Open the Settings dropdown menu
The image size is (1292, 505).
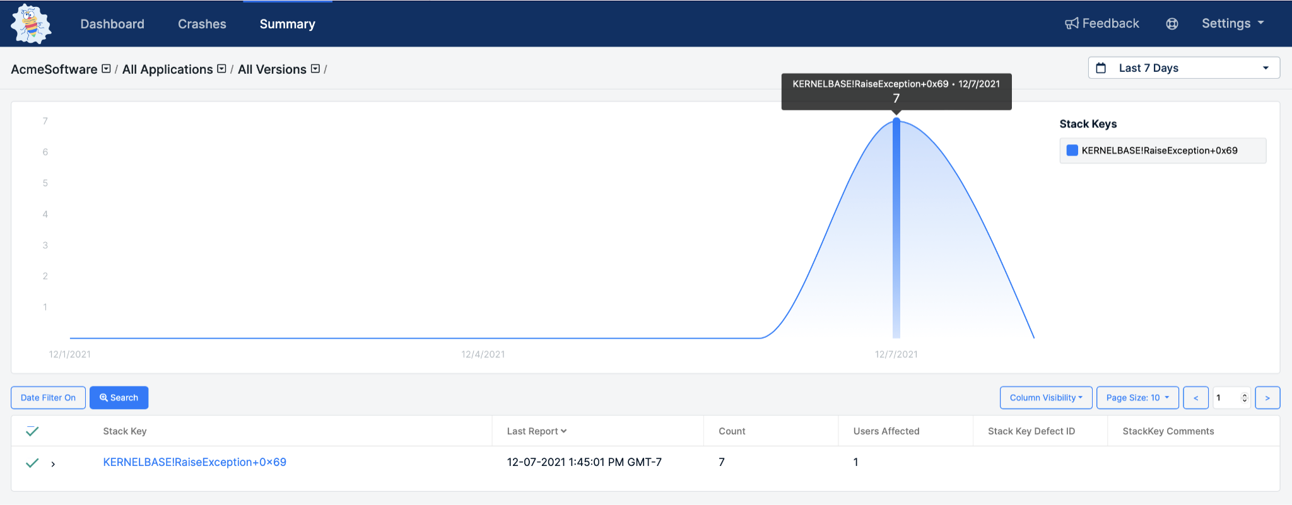[1233, 23]
